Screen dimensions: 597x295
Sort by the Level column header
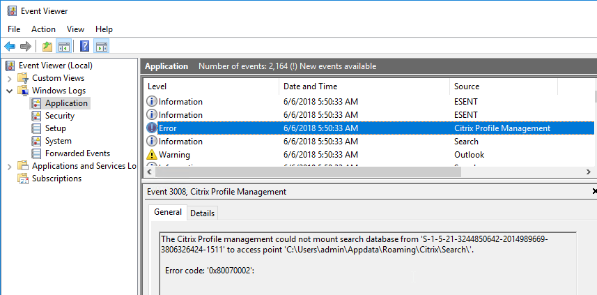click(x=211, y=86)
